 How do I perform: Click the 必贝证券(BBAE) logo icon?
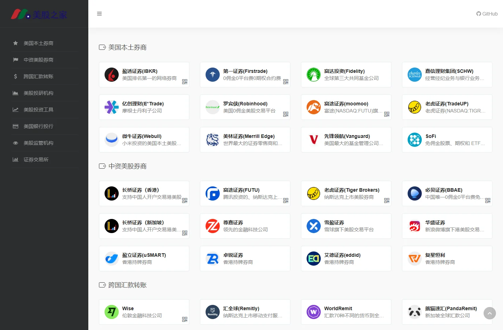point(415,193)
